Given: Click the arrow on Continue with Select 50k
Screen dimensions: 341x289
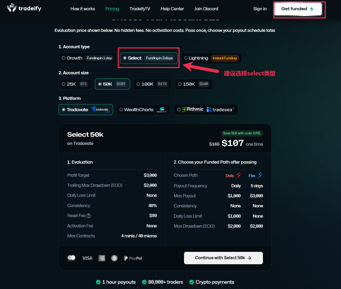Looking at the screenshot, I should pyautogui.click(x=250, y=258).
